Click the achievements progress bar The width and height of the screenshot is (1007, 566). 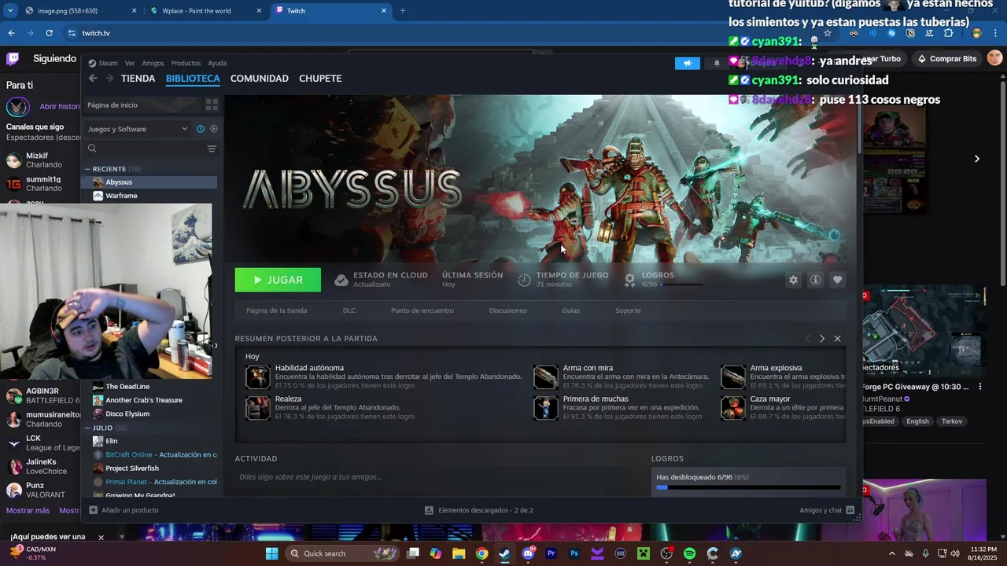point(748,487)
